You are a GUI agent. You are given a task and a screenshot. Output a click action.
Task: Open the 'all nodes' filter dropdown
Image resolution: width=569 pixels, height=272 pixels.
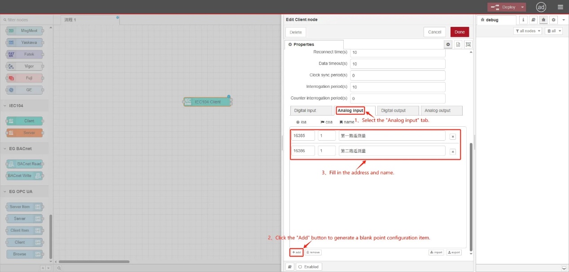(x=527, y=31)
